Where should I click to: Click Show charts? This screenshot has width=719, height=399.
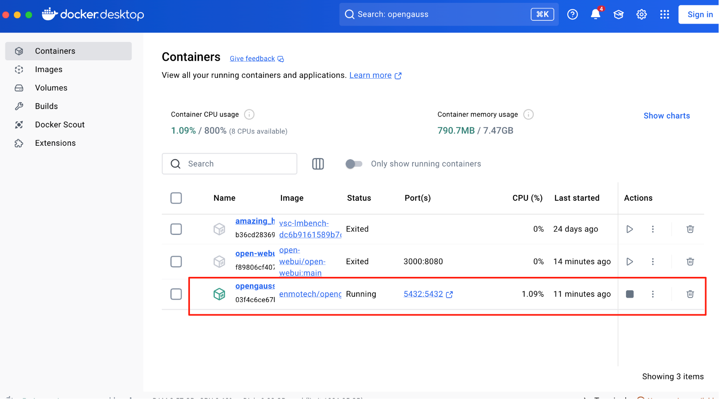click(666, 116)
